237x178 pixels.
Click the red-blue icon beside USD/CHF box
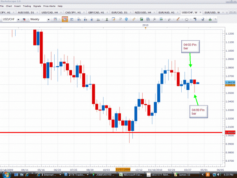click(24, 19)
